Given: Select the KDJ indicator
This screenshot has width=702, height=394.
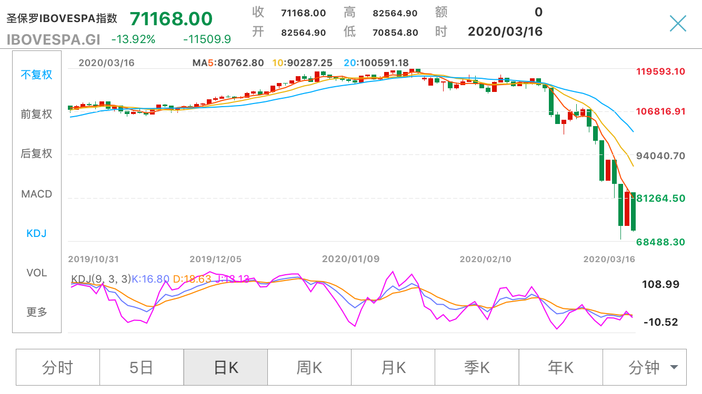Looking at the screenshot, I should (37, 233).
